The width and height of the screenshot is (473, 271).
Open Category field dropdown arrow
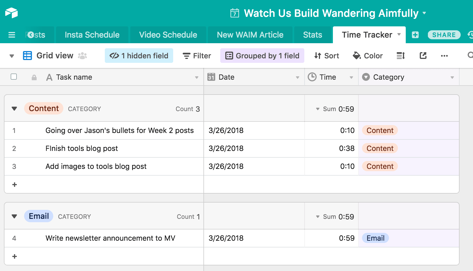tap(452, 77)
